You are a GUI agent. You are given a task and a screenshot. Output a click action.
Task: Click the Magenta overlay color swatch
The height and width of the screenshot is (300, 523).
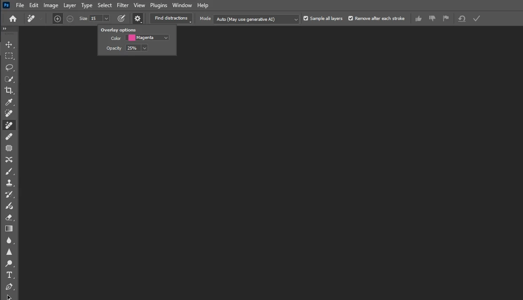coord(132,38)
